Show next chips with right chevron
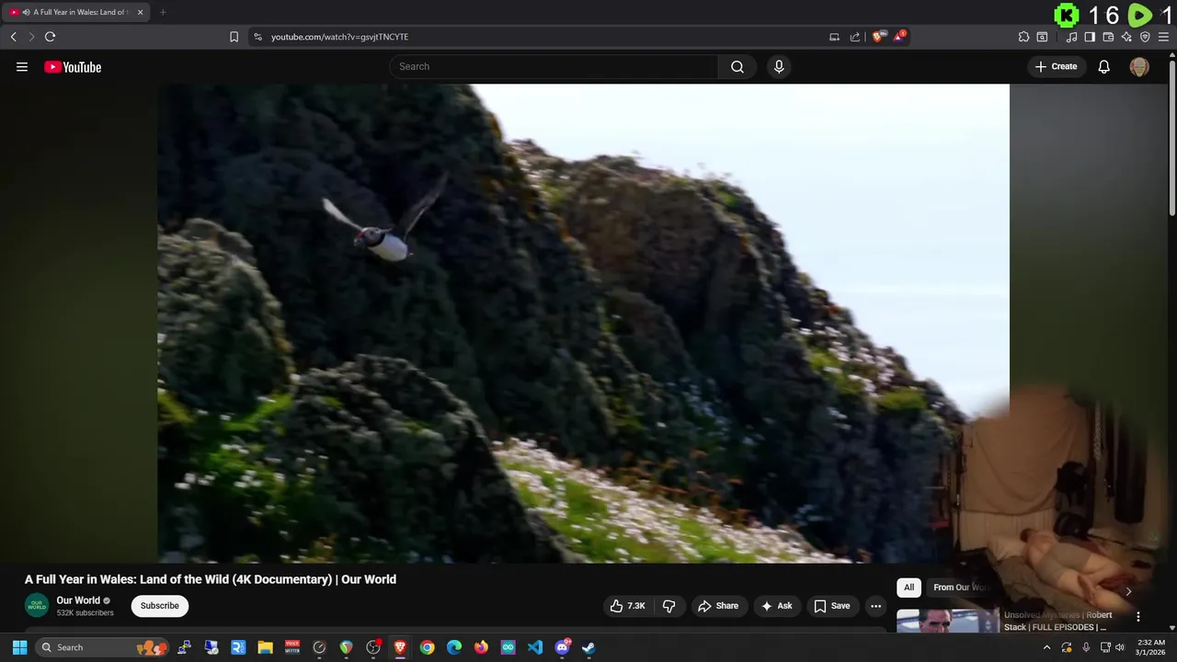Viewport: 1177px width, 662px height. [x=1128, y=591]
